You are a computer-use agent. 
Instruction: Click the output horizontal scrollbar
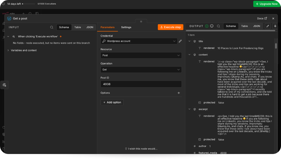pyautogui.click(x=231, y=31)
